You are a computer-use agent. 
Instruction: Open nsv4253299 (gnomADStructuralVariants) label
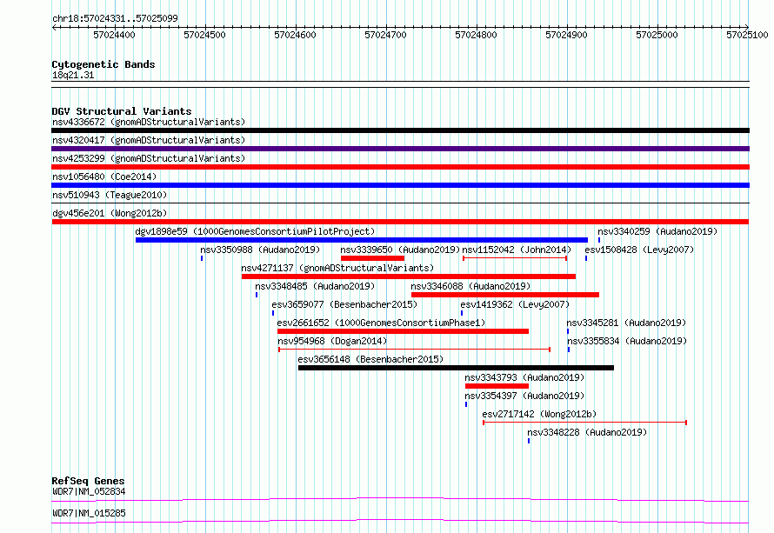tap(149, 158)
